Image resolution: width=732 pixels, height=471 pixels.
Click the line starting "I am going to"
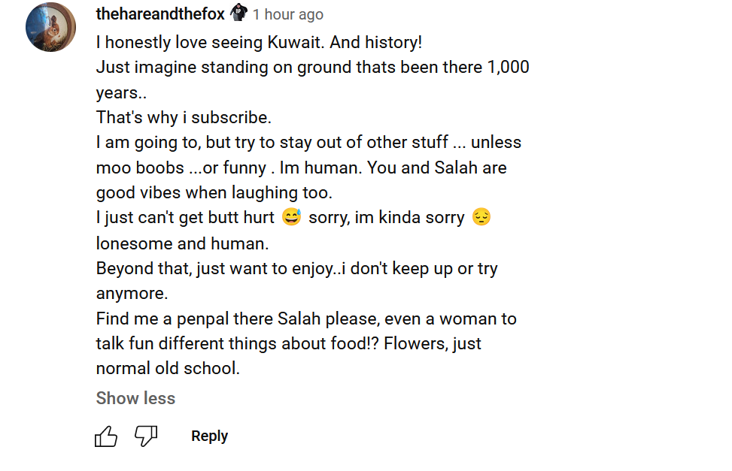coord(308,142)
